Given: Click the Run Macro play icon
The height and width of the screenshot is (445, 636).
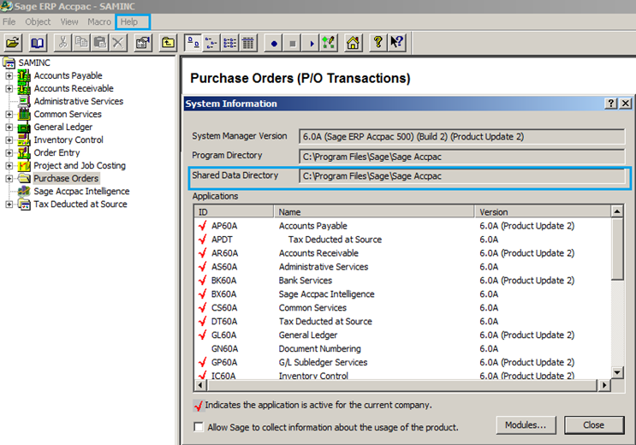Looking at the screenshot, I should tap(310, 43).
